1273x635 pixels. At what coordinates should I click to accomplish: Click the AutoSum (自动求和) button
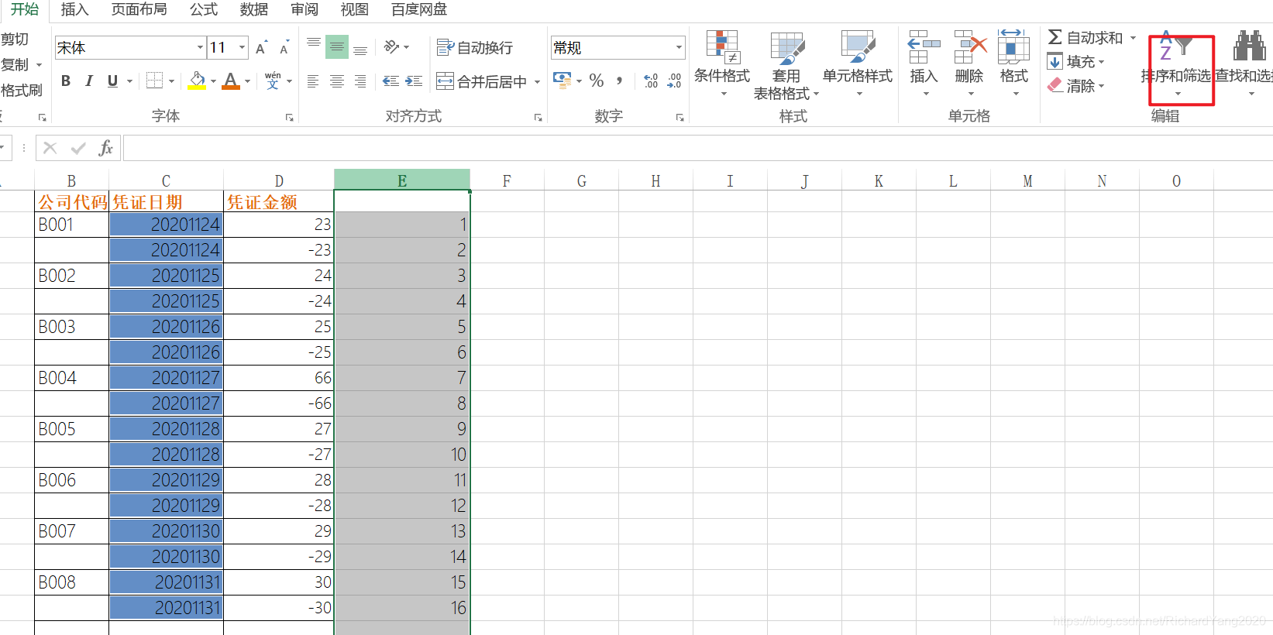pos(1085,37)
